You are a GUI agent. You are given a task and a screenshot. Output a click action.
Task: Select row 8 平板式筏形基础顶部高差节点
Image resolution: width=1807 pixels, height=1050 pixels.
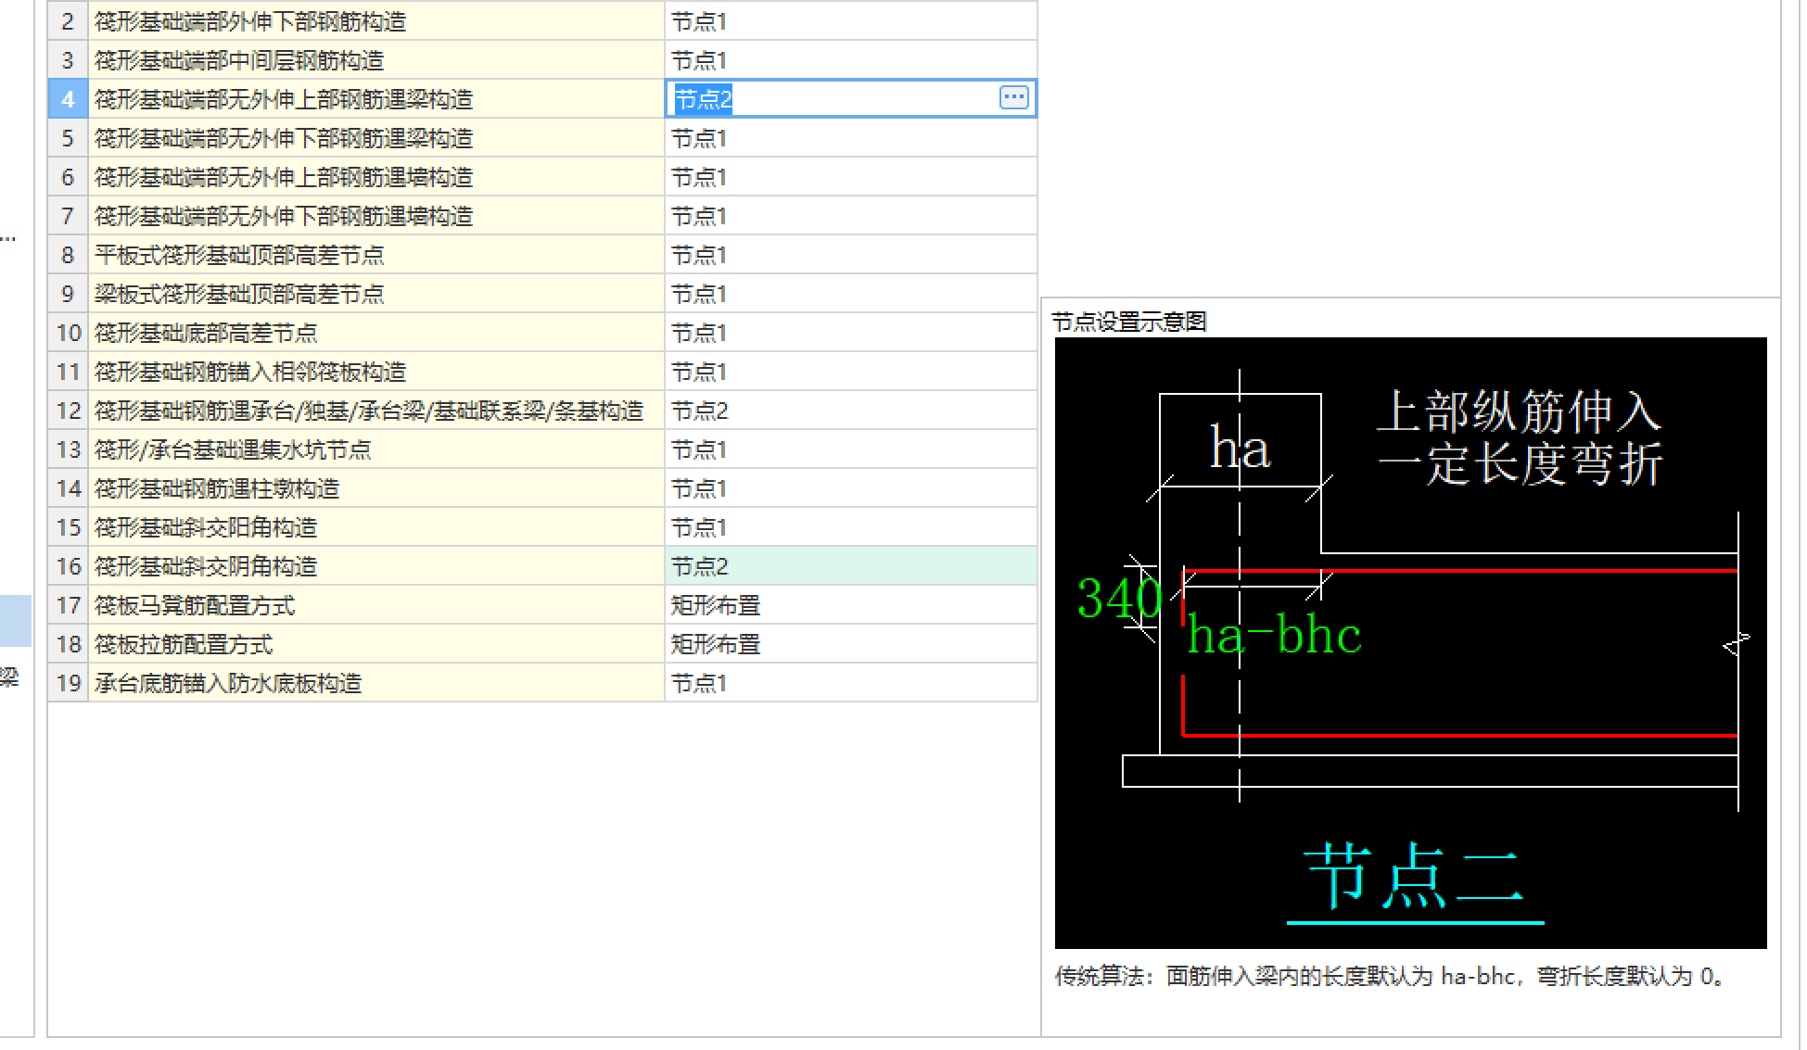coord(376,254)
